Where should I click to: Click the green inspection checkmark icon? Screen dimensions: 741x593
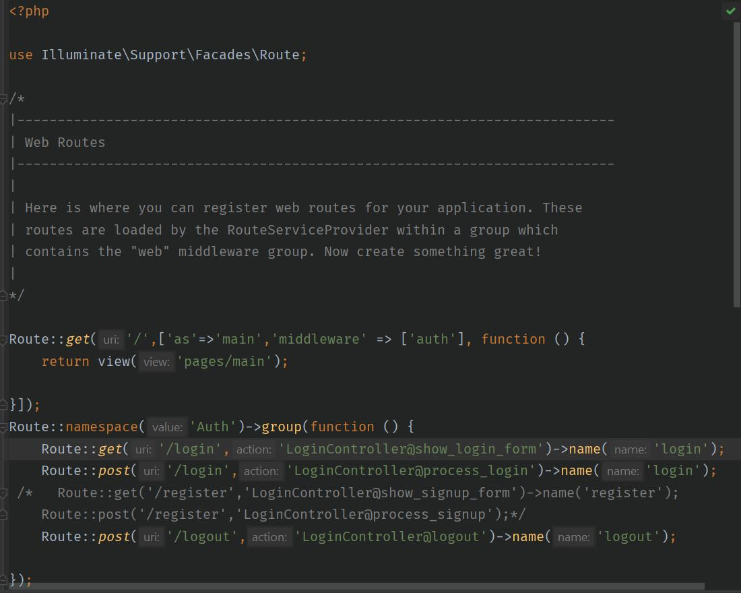pos(731,11)
